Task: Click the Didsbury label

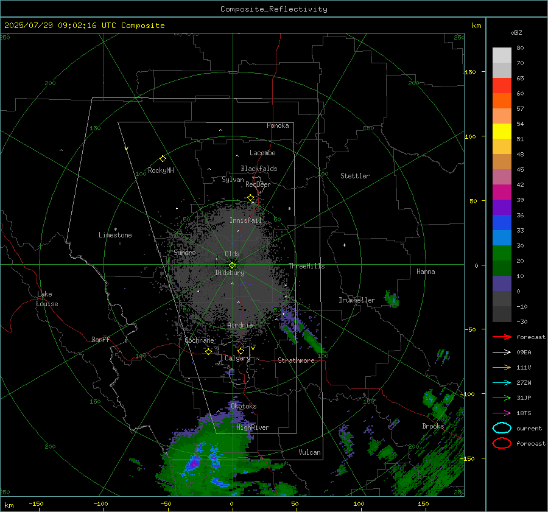Action: click(230, 273)
